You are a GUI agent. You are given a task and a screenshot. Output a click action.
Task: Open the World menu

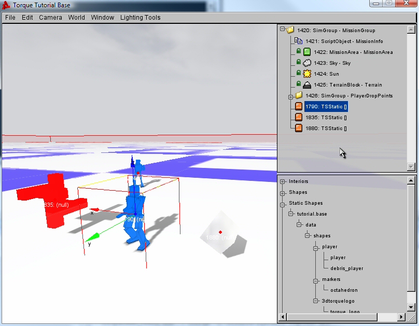(x=76, y=18)
